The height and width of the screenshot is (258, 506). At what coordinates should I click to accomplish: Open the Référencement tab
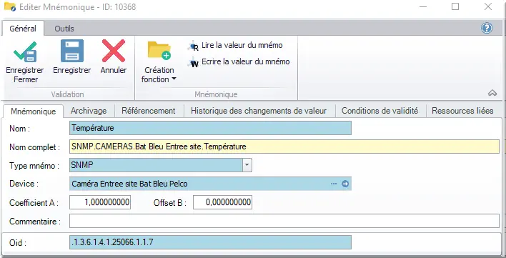pos(149,111)
